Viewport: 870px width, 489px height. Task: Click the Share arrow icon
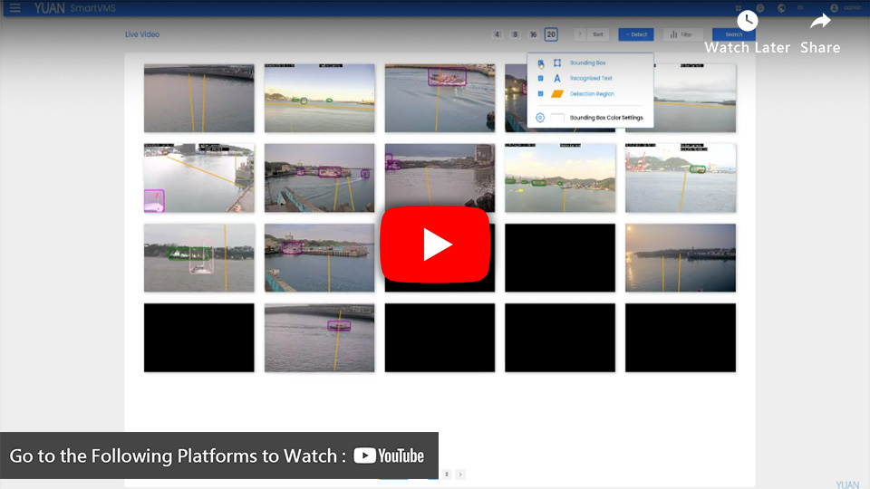pos(820,22)
